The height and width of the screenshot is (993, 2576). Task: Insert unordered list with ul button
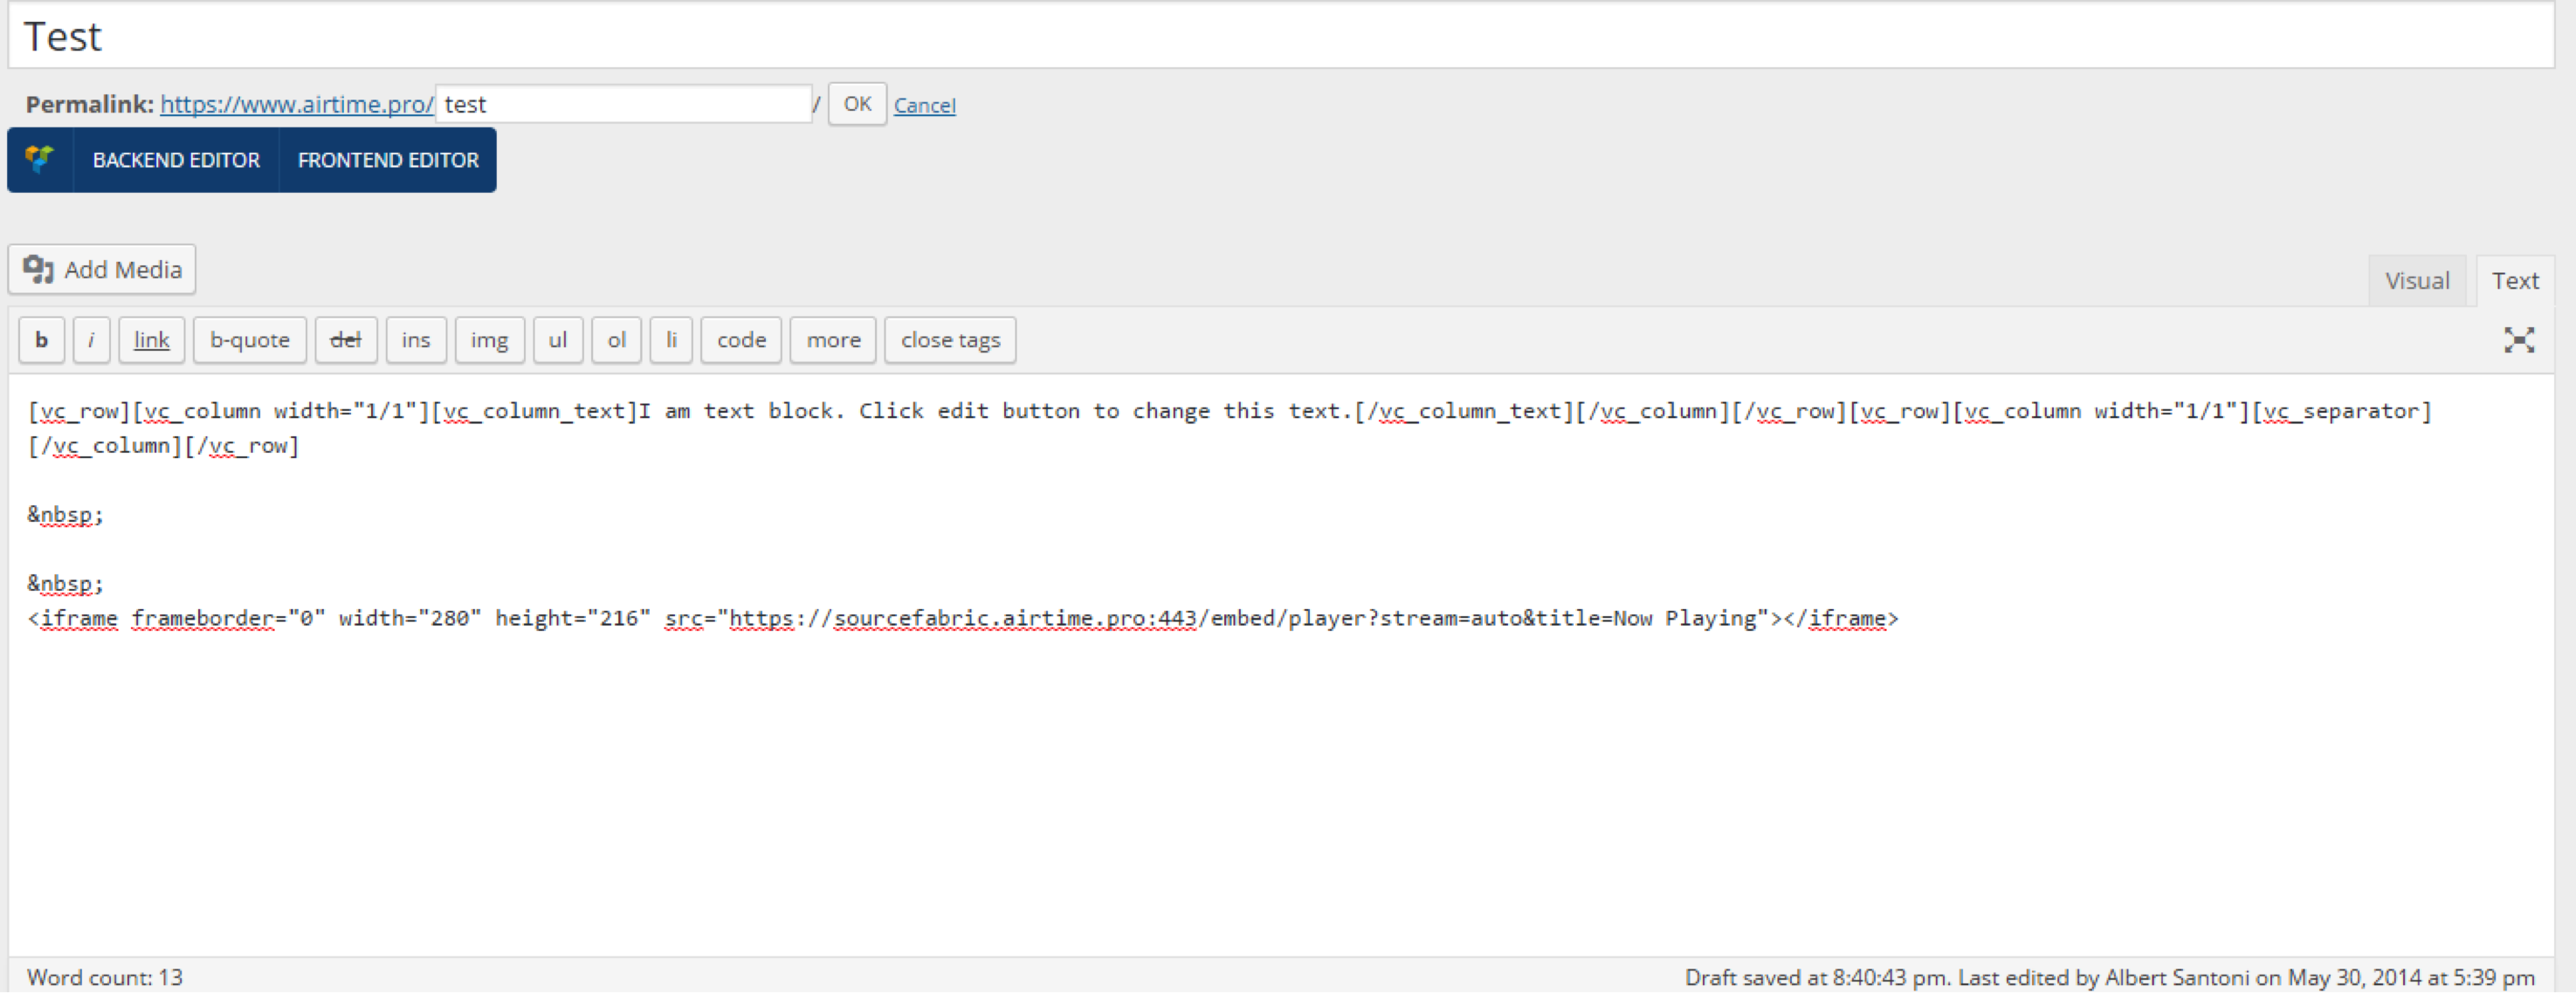557,339
